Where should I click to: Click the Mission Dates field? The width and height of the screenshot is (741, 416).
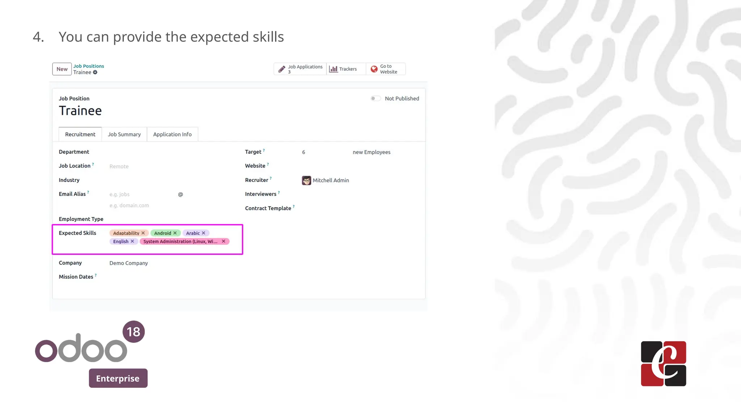coord(170,277)
